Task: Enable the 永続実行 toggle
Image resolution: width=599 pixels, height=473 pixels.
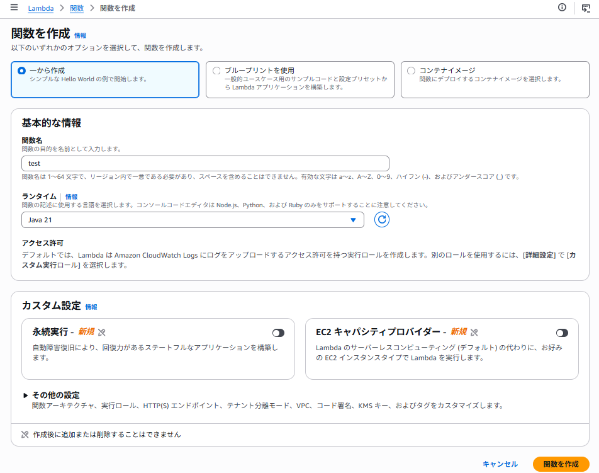Action: (x=278, y=333)
